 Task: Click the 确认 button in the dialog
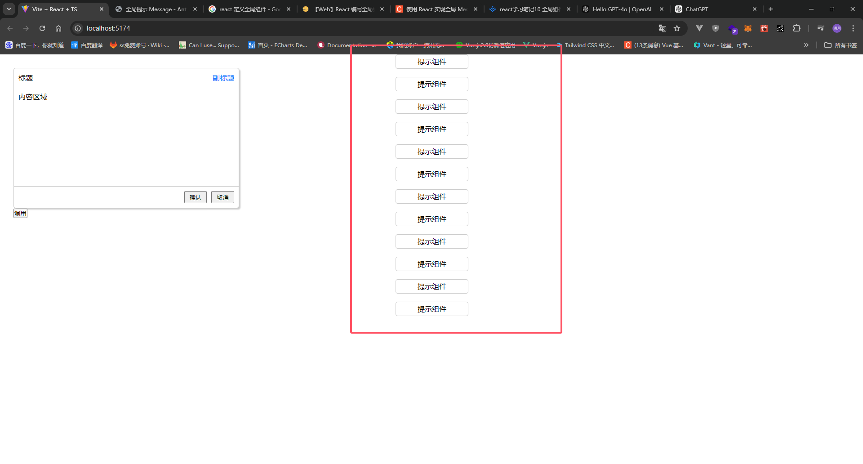coord(195,197)
